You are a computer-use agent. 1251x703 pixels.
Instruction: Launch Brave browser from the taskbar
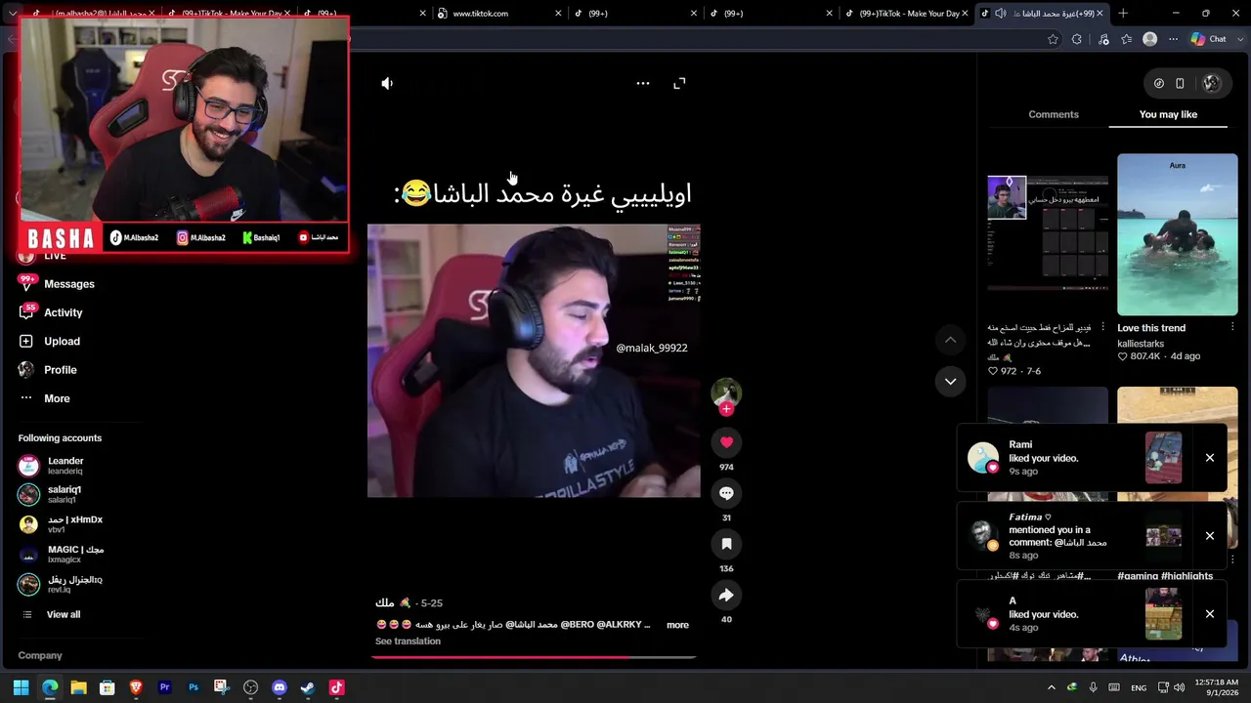click(136, 687)
